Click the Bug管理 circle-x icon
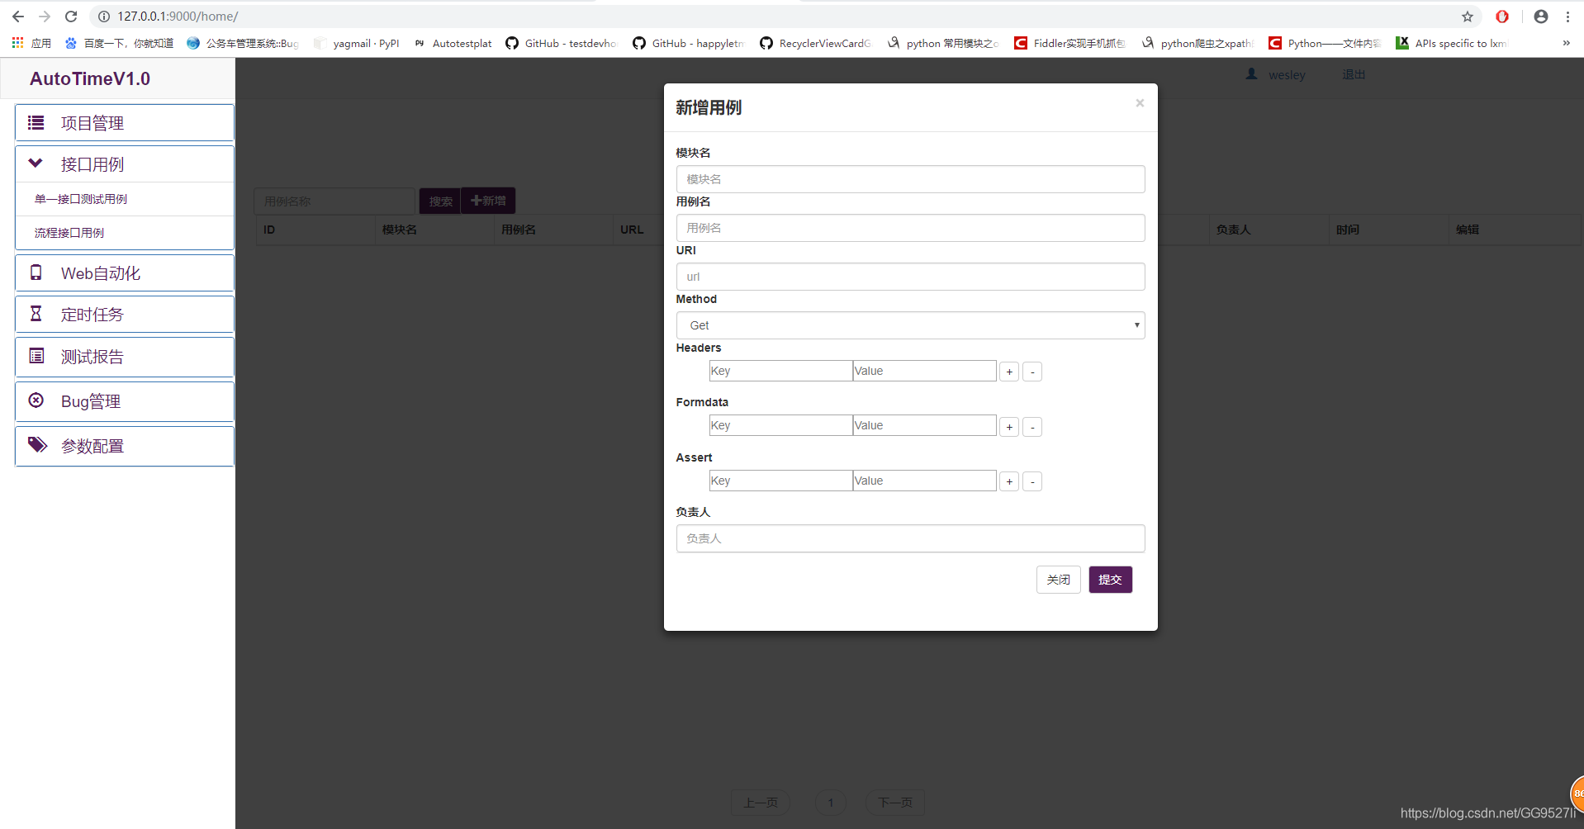1584x829 pixels. 36,400
